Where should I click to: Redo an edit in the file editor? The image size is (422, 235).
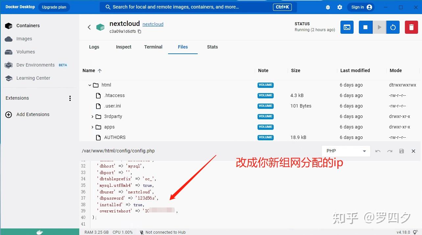point(389,151)
